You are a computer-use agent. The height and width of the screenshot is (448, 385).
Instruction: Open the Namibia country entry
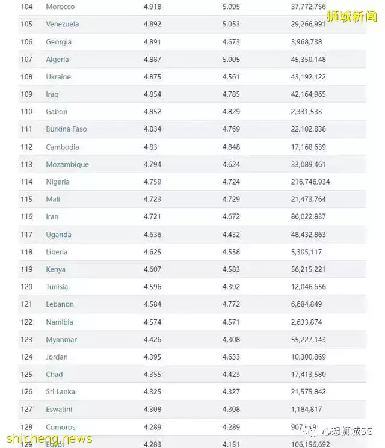[x=60, y=322]
